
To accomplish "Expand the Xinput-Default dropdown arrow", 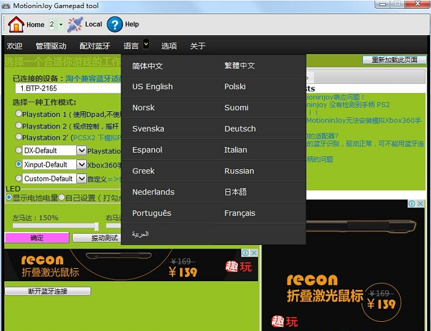I will [81, 164].
